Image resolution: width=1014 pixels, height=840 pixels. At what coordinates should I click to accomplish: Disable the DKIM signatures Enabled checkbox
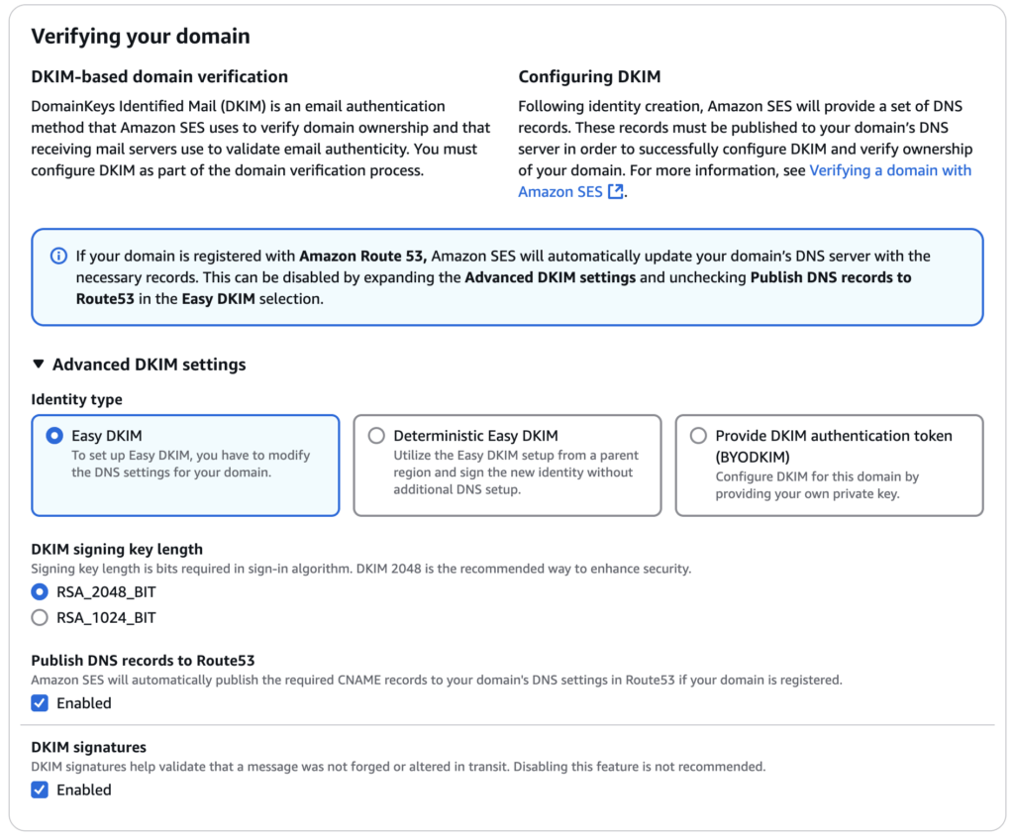coord(40,789)
